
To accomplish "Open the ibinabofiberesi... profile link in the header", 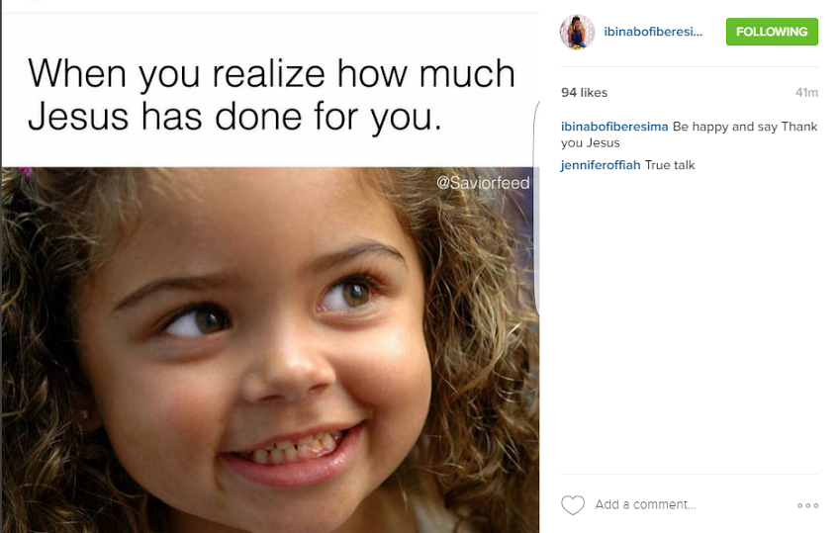I will point(653,32).
